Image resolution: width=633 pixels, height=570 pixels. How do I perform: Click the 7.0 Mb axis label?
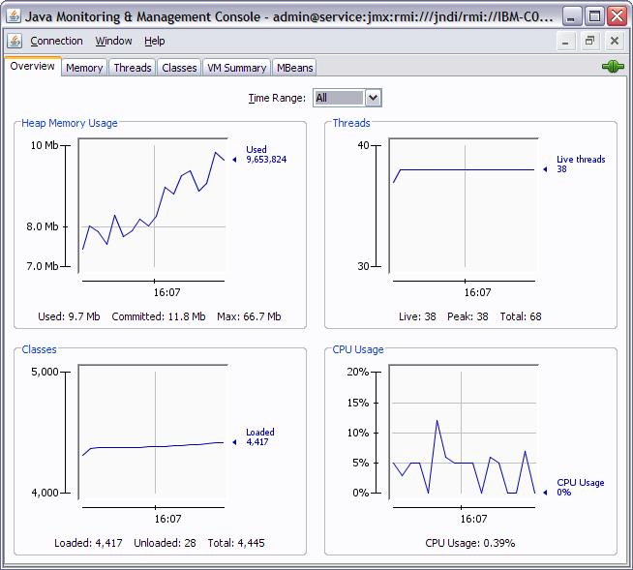tap(43, 266)
